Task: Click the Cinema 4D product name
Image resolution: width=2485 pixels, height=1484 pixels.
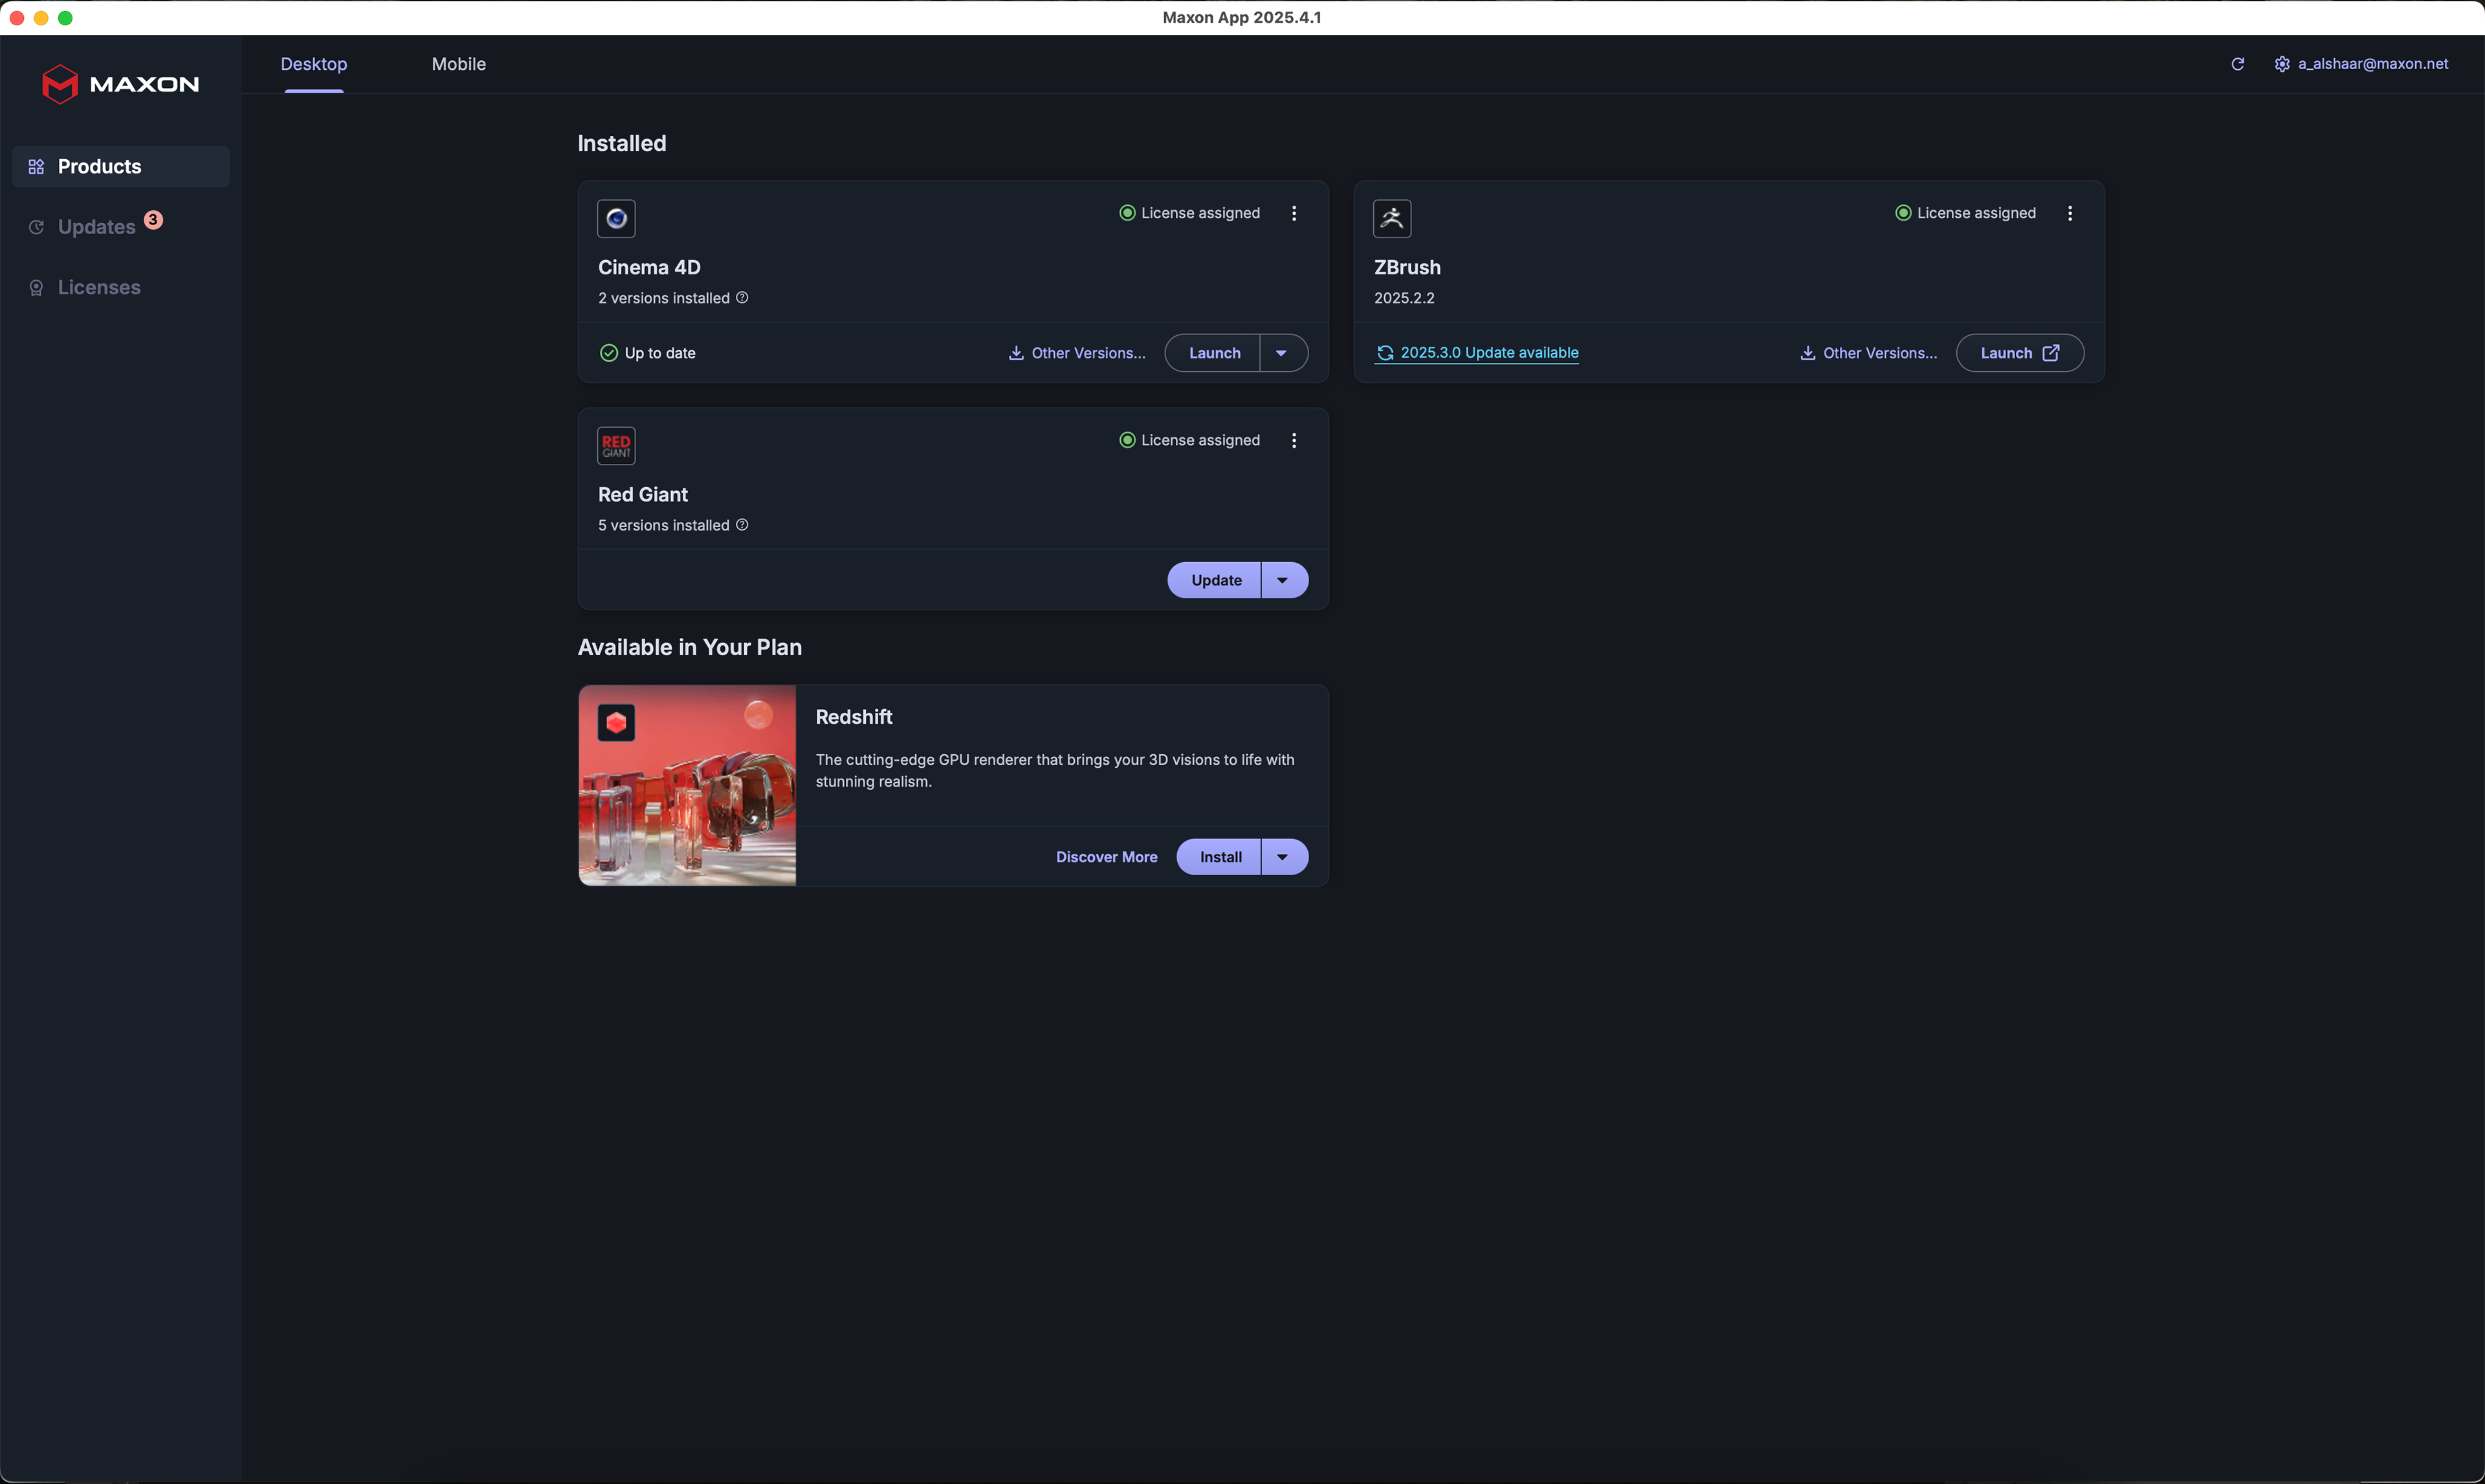Action: (649, 267)
